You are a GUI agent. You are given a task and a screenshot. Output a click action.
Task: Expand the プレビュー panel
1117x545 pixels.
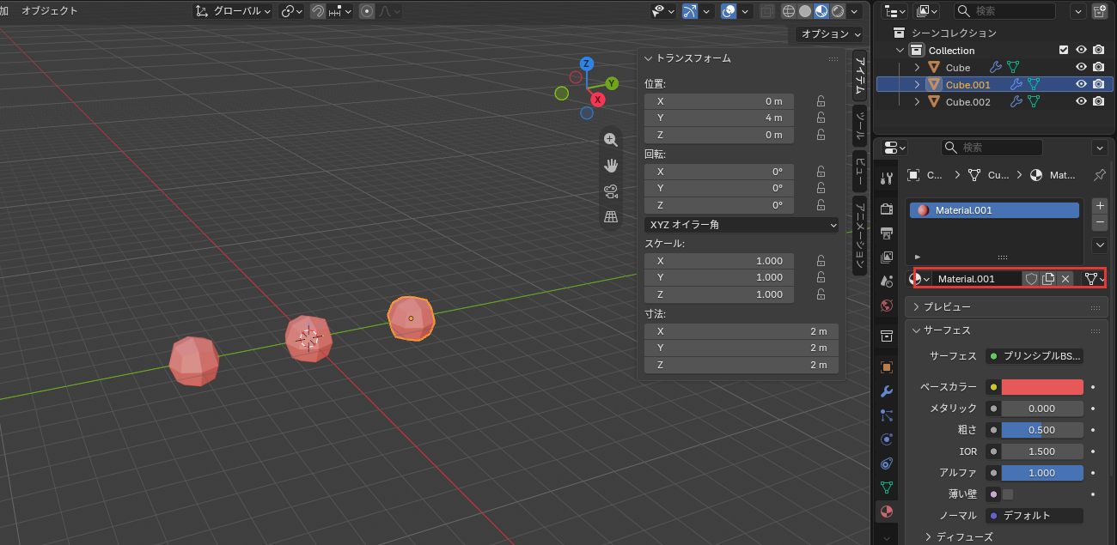click(x=1006, y=306)
